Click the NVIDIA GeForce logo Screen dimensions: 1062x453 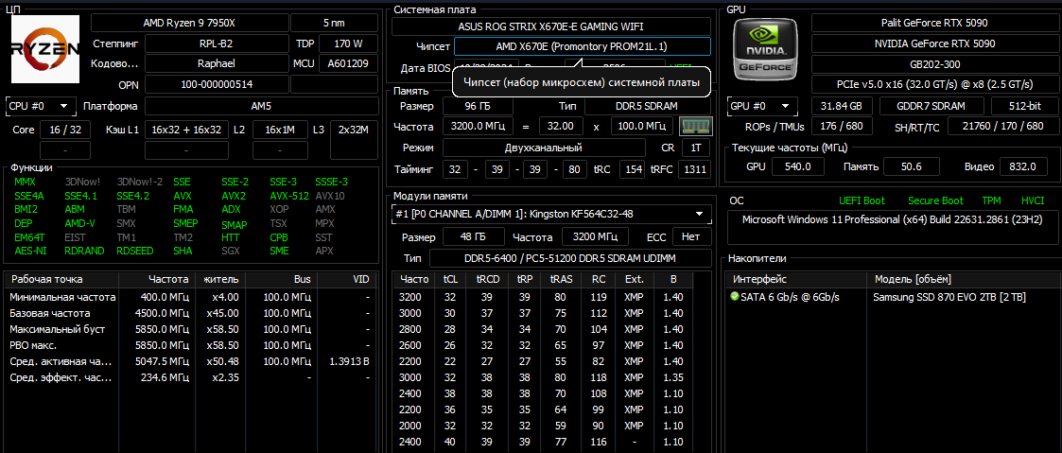(x=765, y=49)
